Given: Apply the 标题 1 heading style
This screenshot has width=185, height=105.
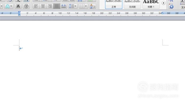Looking at the screenshot, I should pyautogui.click(x=151, y=4).
